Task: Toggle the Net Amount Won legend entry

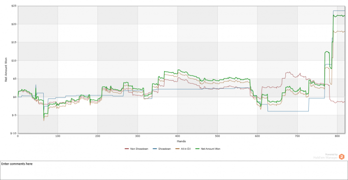Action: pos(207,149)
